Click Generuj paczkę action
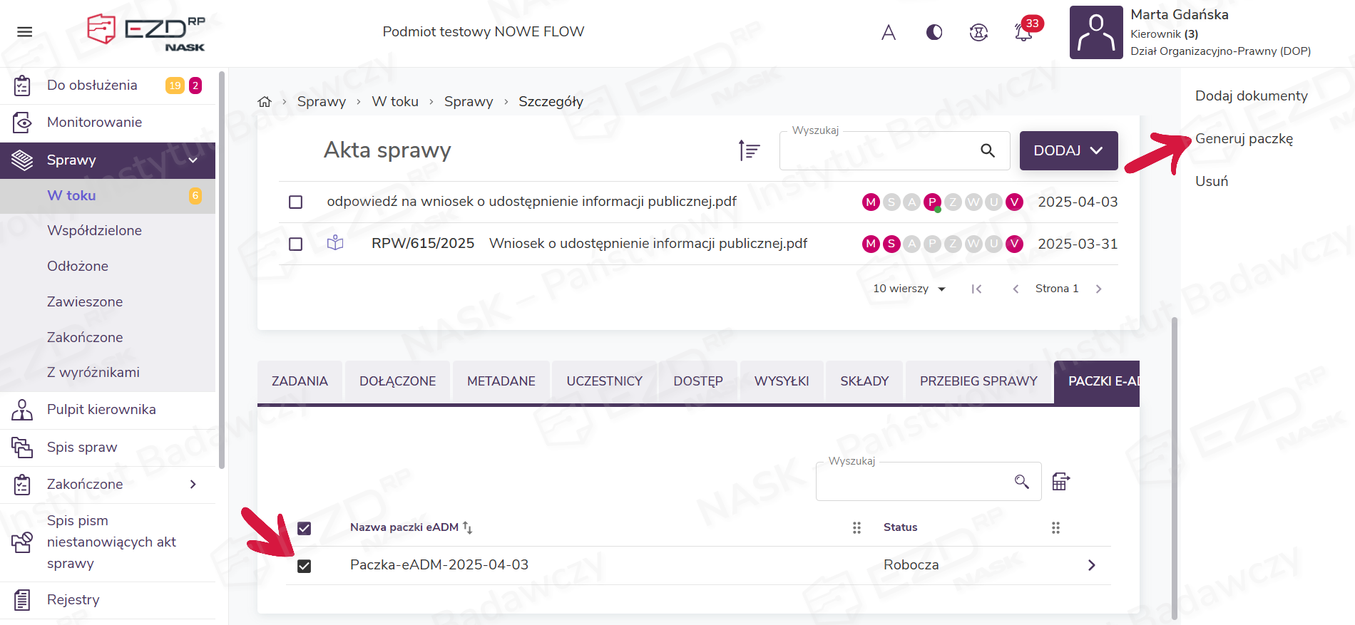 point(1244,139)
